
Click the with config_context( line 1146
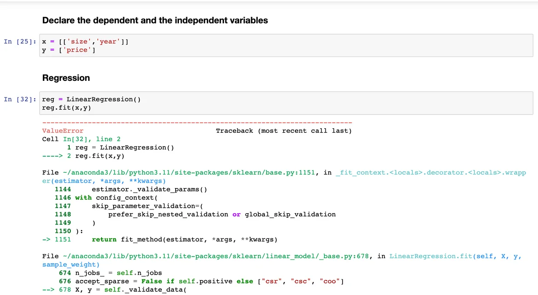[x=116, y=198]
